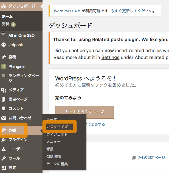Go to ホーム in the sidebar
Screen dimensions: 169x173
[x=7, y=16]
